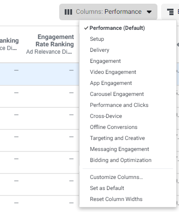Open Customize Columns… dialog
This screenshot has width=179, height=212.
tap(116, 177)
